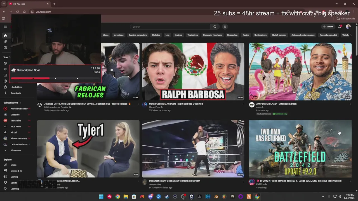The image size is (358, 201).
Task: Open the All Bookmarks folder
Action: [346, 19]
